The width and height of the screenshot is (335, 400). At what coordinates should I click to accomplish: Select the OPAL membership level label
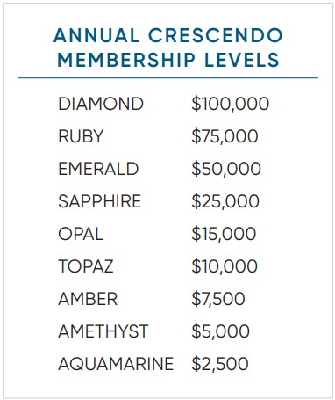tap(81, 234)
